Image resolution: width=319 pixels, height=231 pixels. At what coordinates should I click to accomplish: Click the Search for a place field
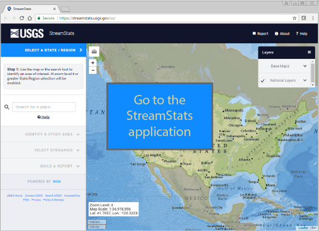tap(44, 107)
